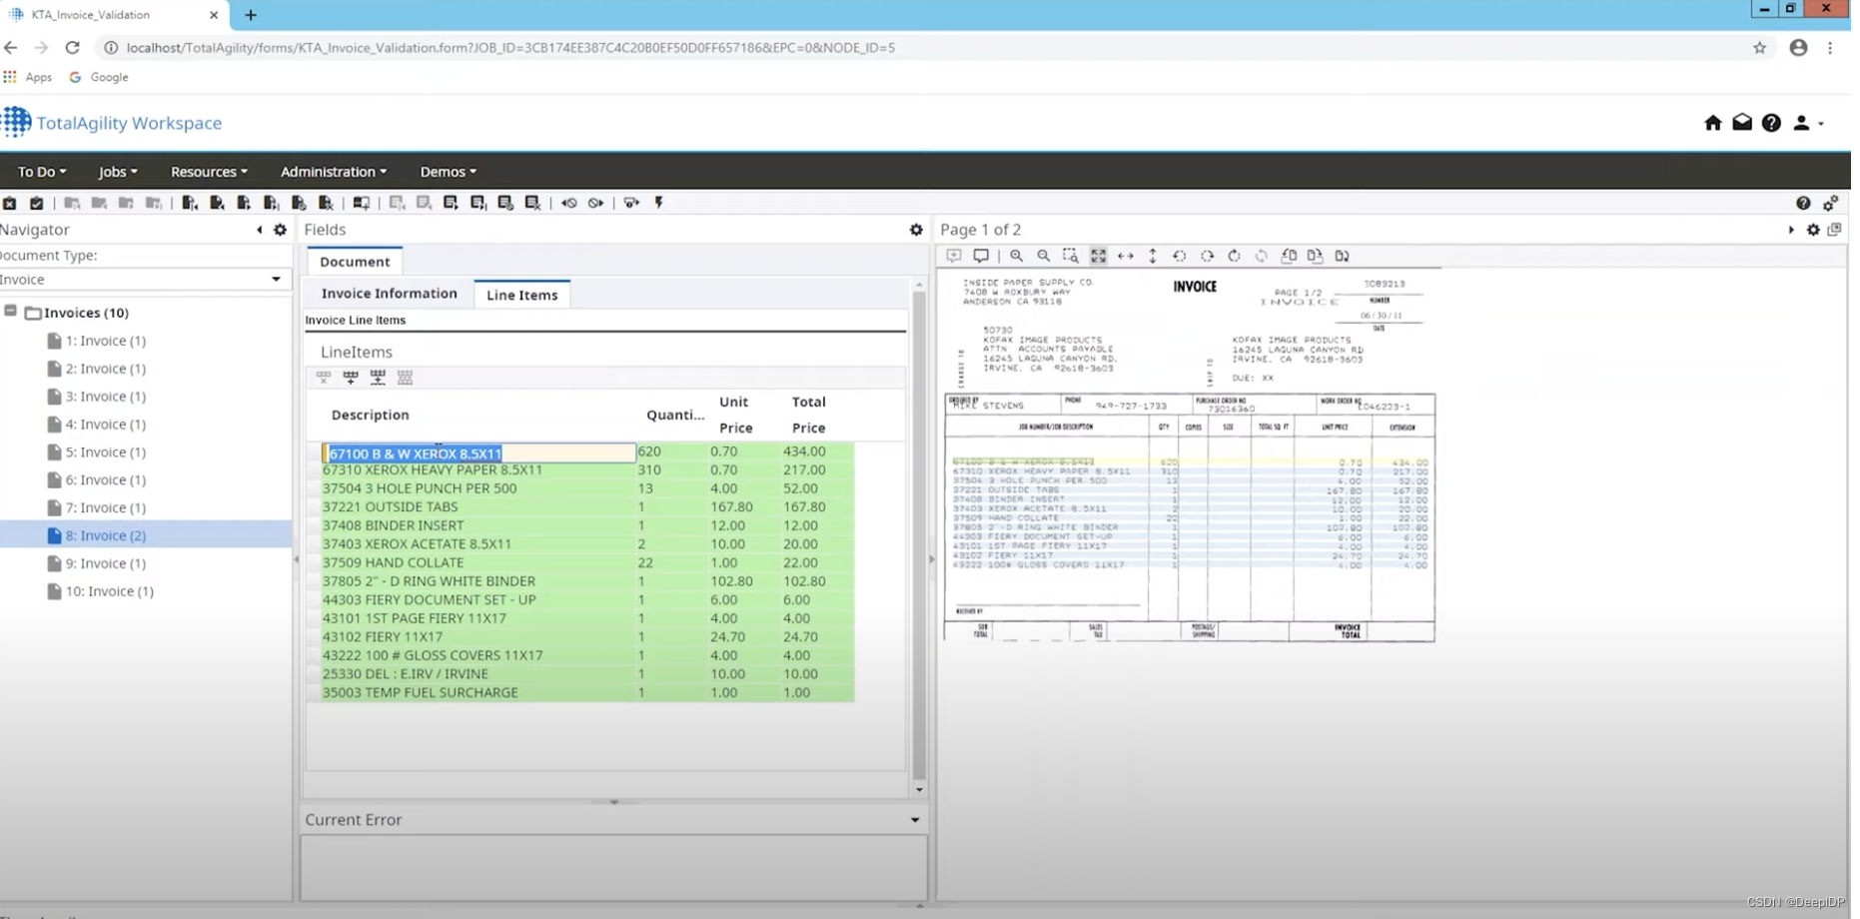Expand the Current Error panel dropdown arrow
The width and height of the screenshot is (1860, 919).
(915, 820)
